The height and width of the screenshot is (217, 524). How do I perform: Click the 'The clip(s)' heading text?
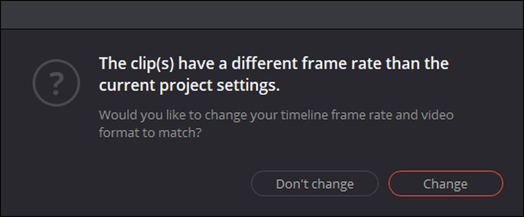136,63
